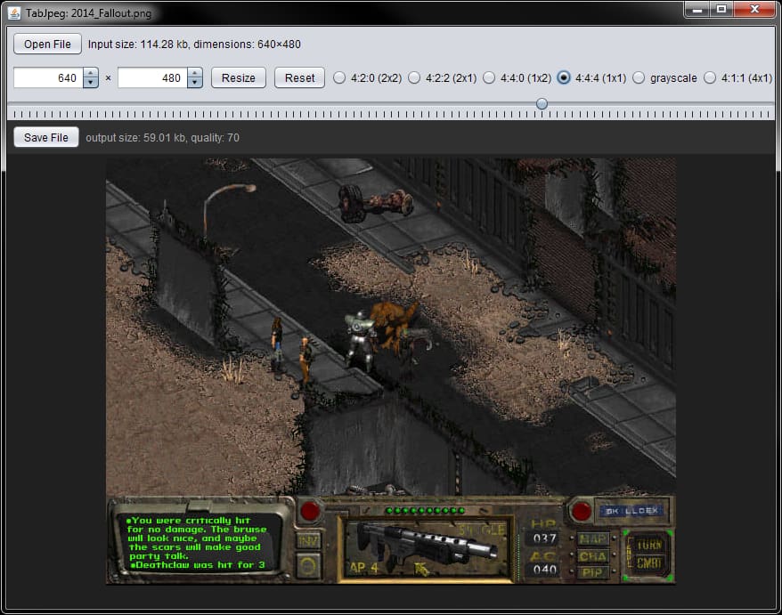782x615 pixels.
Task: Increase width with the up stepper arrow
Action: point(91,73)
